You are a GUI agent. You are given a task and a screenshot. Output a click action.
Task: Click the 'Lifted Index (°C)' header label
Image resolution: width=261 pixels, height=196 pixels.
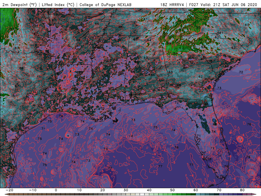[x=58, y=5]
